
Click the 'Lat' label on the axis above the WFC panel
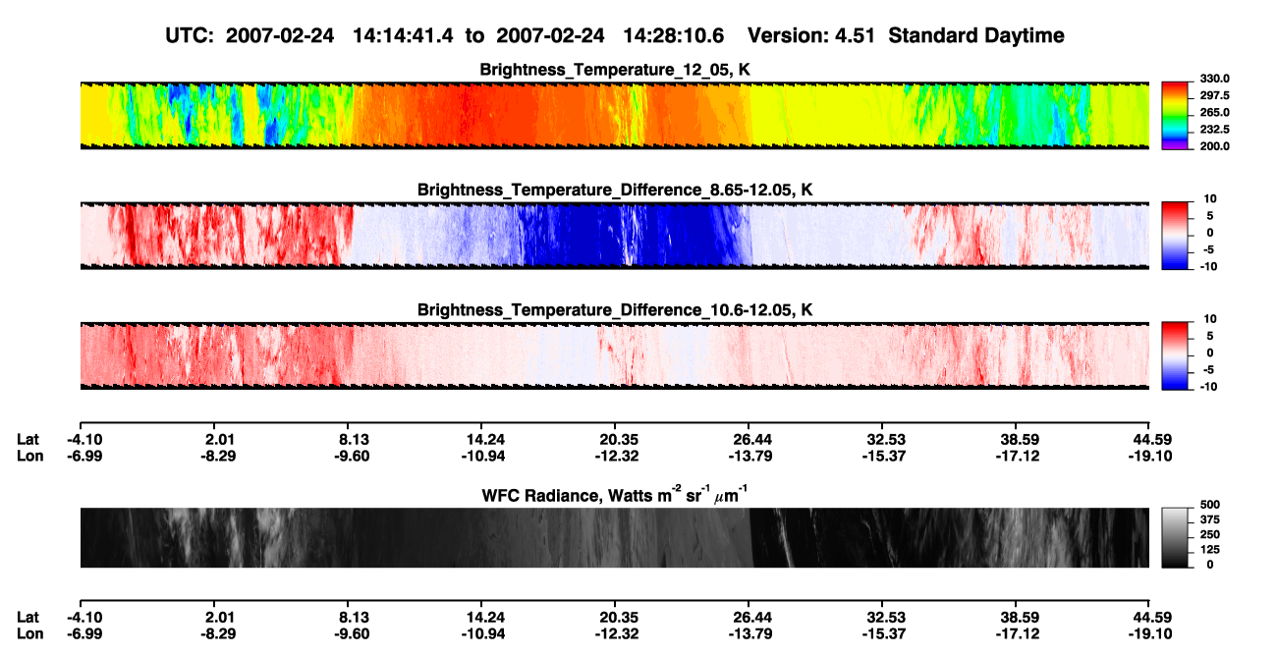click(x=28, y=440)
